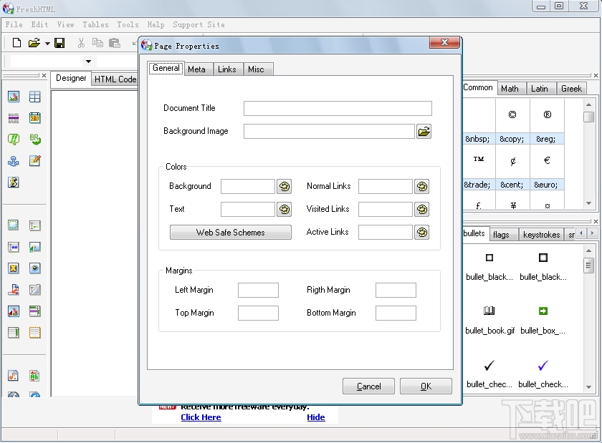Click the Hide link at the bottom
The image size is (602, 443).
(x=315, y=417)
